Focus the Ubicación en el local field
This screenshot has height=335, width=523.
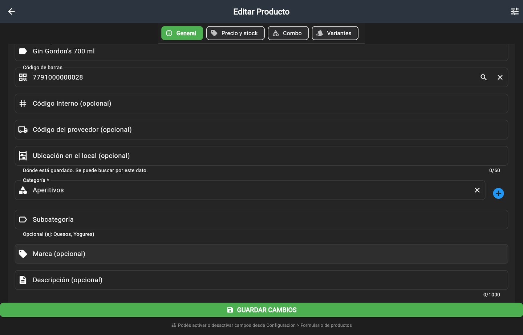click(261, 156)
